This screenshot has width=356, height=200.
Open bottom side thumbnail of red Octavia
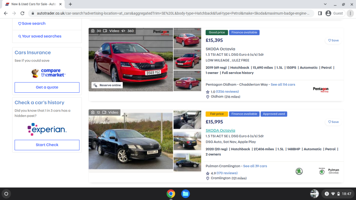coord(187,81)
